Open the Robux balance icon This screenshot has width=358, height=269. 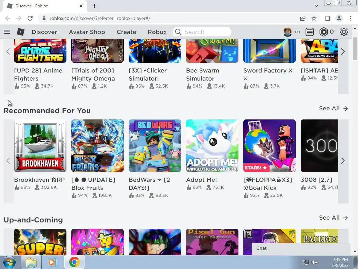[323, 32]
